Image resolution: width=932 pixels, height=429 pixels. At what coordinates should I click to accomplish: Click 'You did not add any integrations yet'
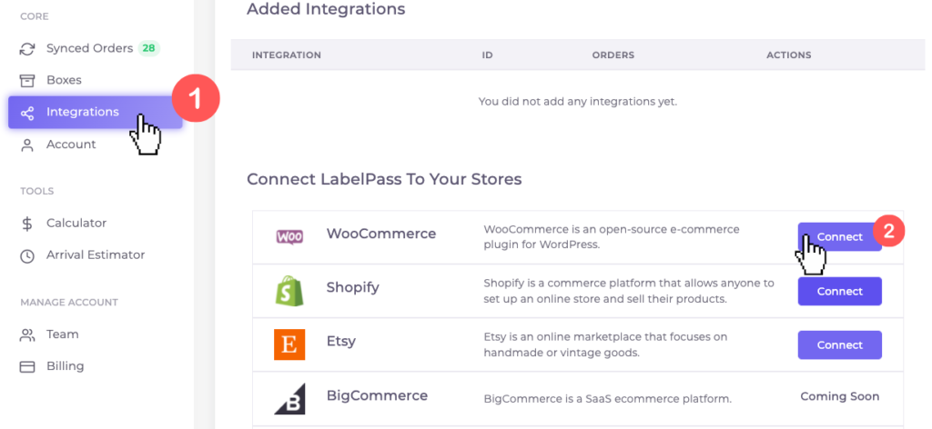click(x=578, y=102)
